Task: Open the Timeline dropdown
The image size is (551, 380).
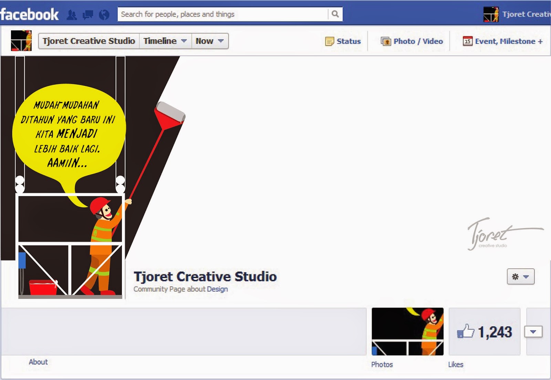Action: pyautogui.click(x=165, y=41)
